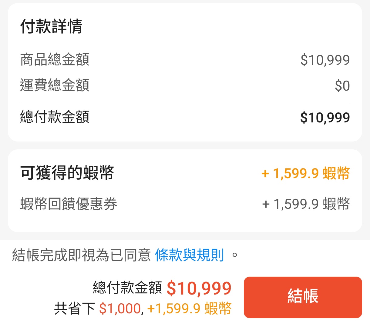Tap the orange 結帳 checkout button
Viewport: 370px width, 330px height.
pyautogui.click(x=303, y=297)
